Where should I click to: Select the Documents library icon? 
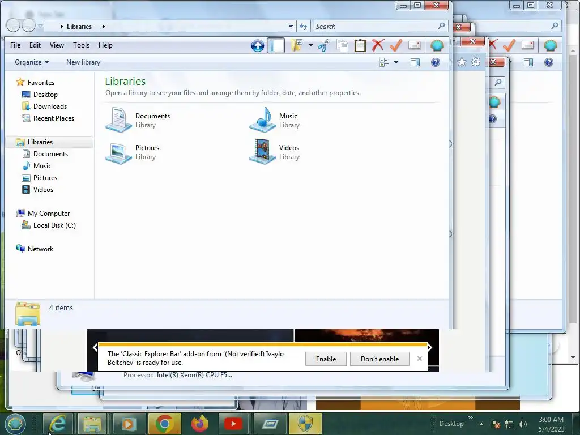(x=118, y=120)
